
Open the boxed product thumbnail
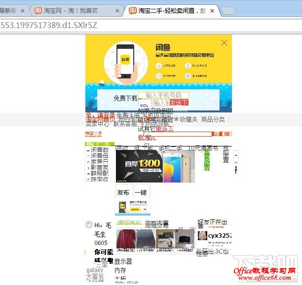tap(165, 239)
